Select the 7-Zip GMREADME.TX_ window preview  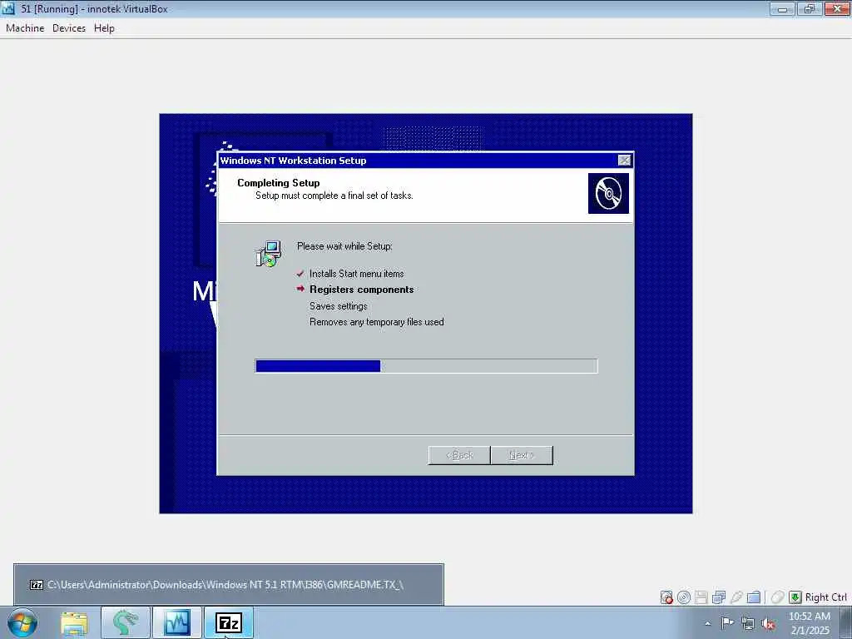229,585
